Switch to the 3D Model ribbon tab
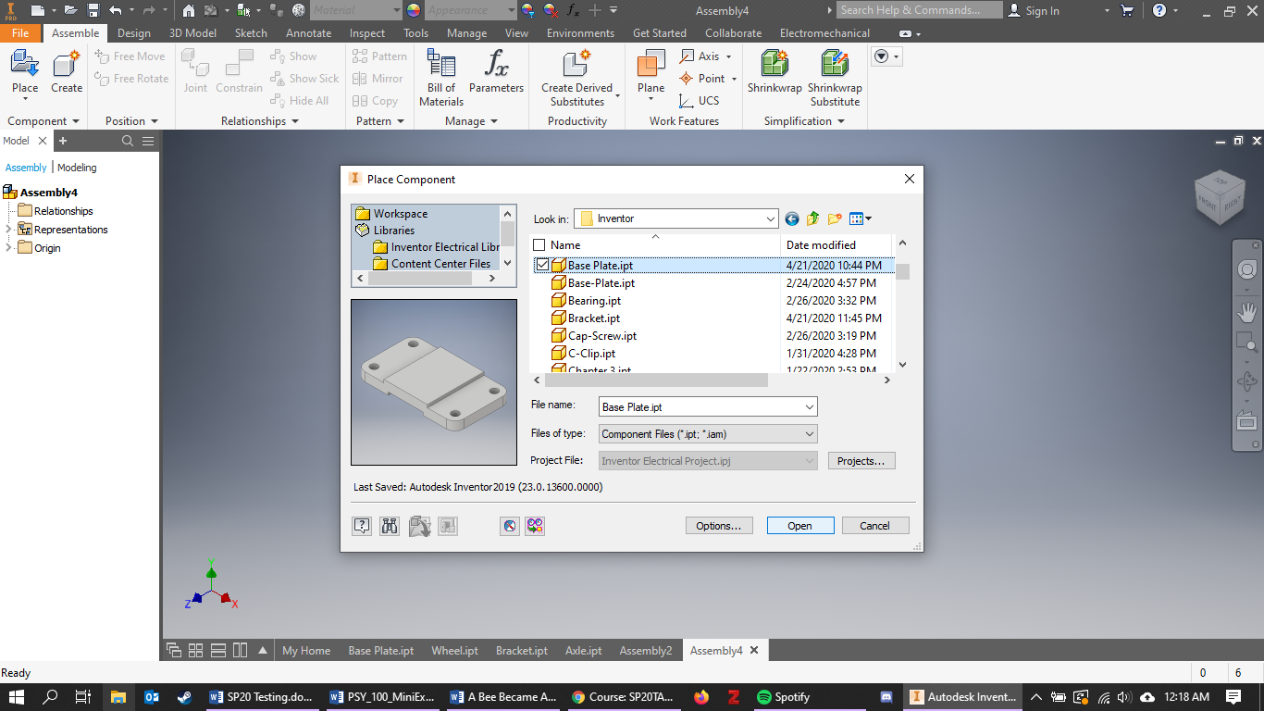The width and height of the screenshot is (1264, 711). (192, 32)
